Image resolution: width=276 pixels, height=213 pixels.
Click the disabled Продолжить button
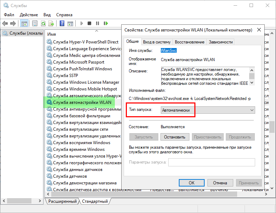(240, 137)
